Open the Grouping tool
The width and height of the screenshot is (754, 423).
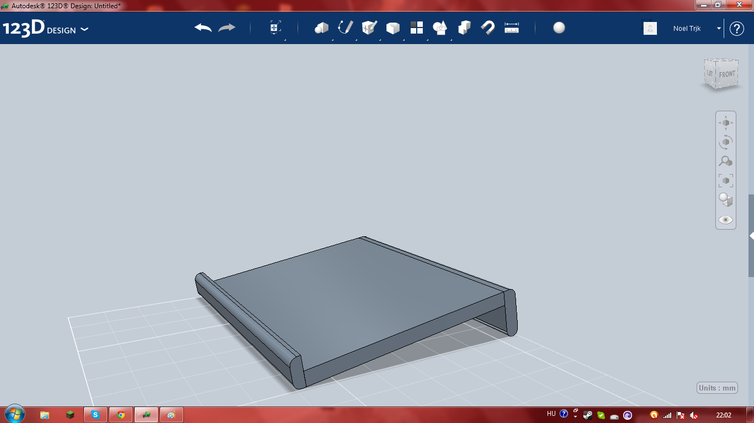click(440, 28)
